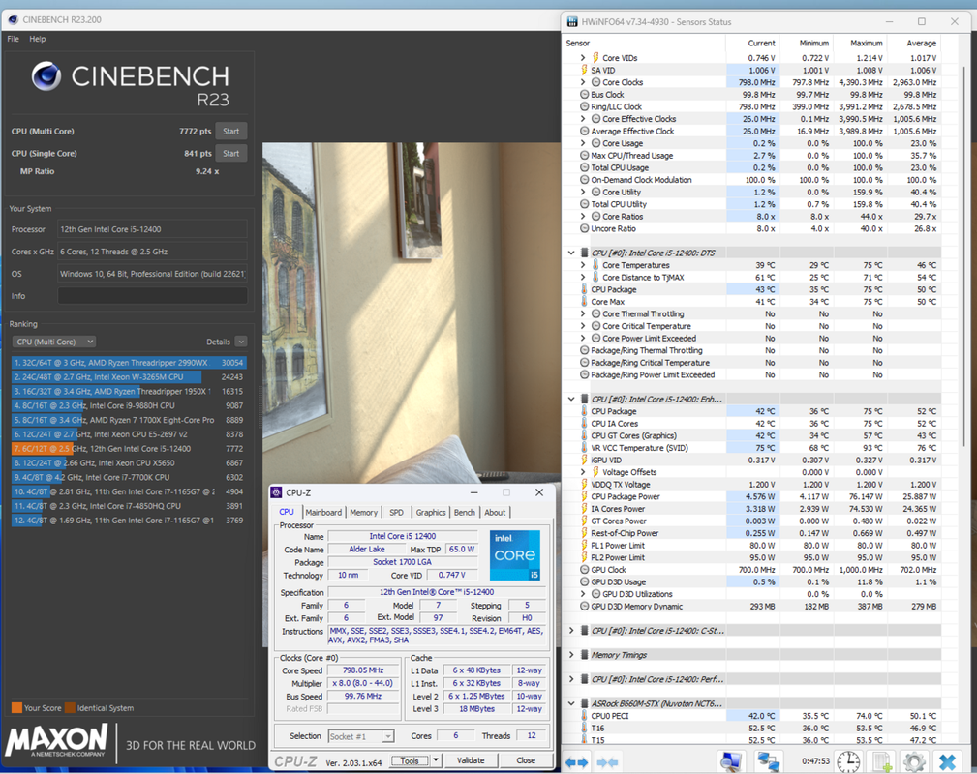This screenshot has width=977, height=774.
Task: Switch to CPU-Z SPD tab
Action: coord(396,512)
